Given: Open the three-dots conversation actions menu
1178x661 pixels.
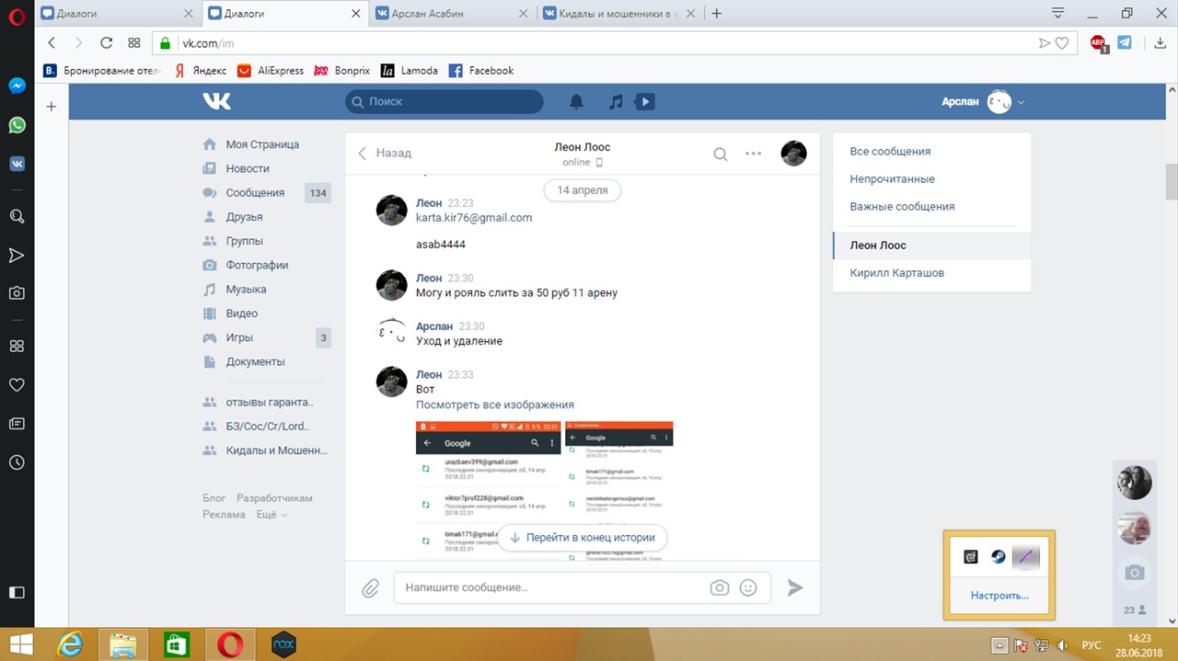Looking at the screenshot, I should [x=753, y=154].
